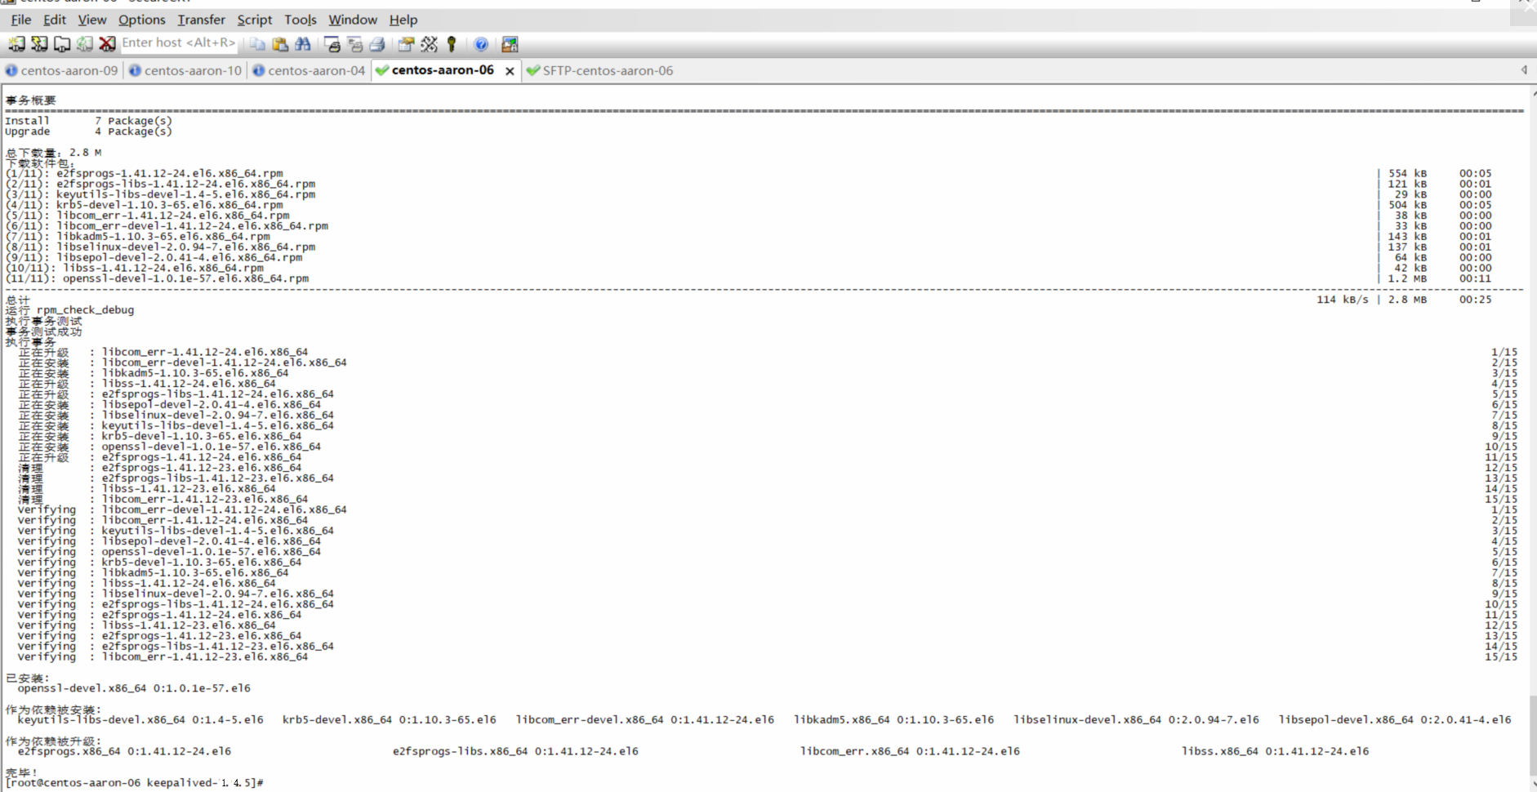
Task: Open the Edit menu
Action: point(55,20)
